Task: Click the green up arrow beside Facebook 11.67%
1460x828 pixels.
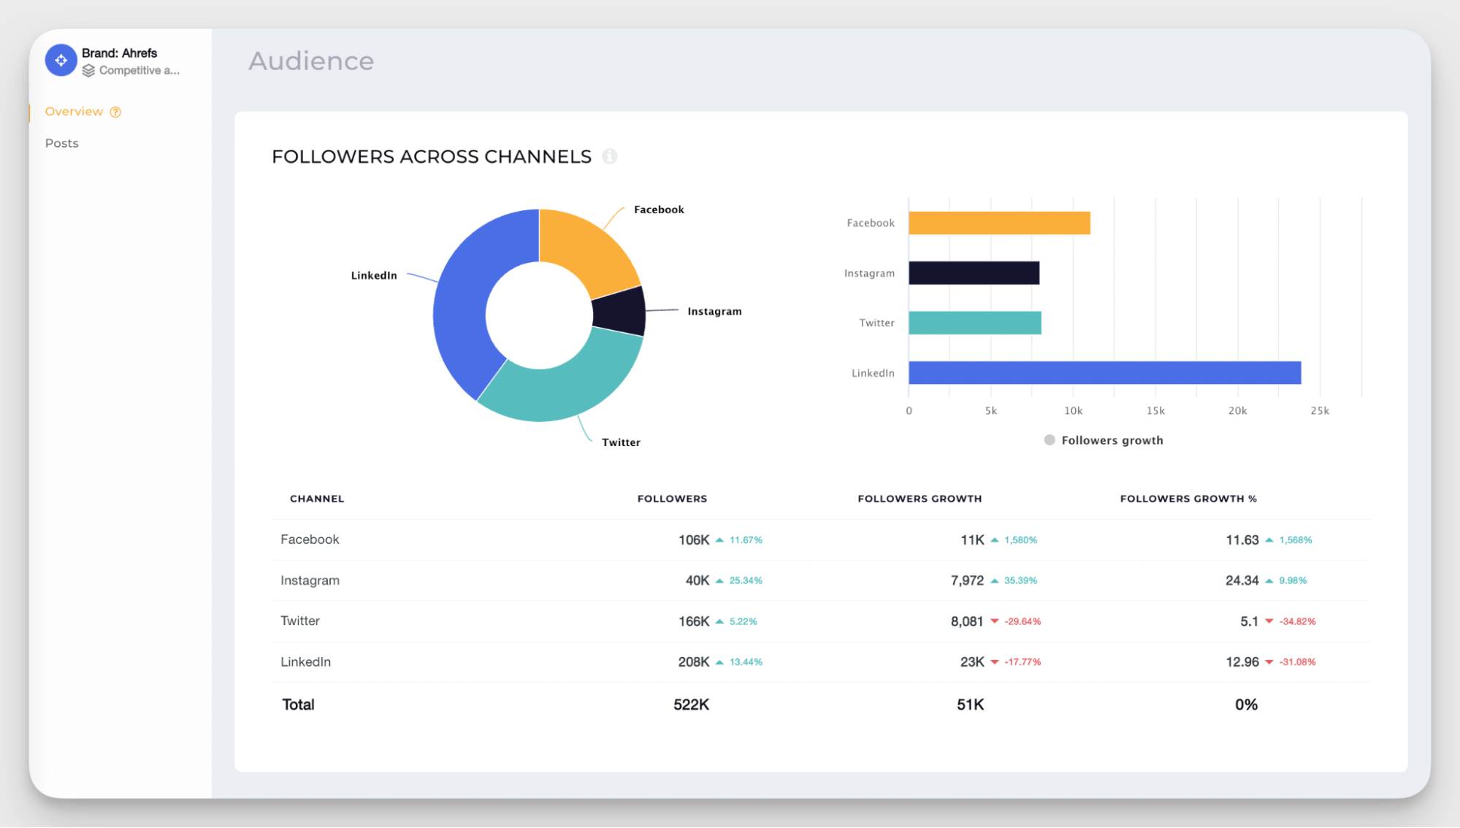Action: (719, 540)
